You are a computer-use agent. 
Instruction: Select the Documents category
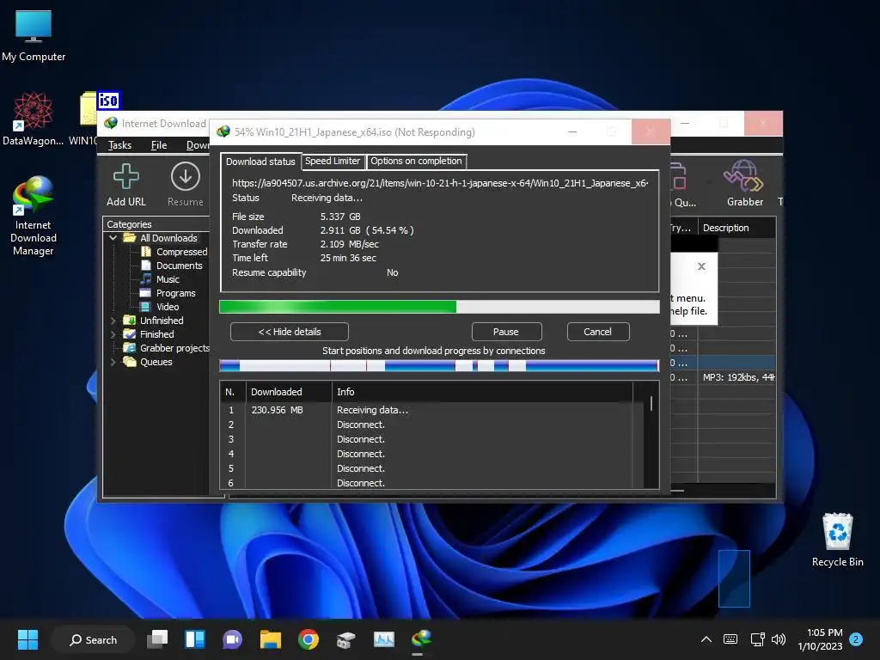[172, 266]
